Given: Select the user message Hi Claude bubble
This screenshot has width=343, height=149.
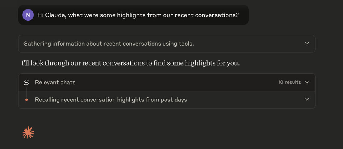Looking at the screenshot, I should [137, 15].
